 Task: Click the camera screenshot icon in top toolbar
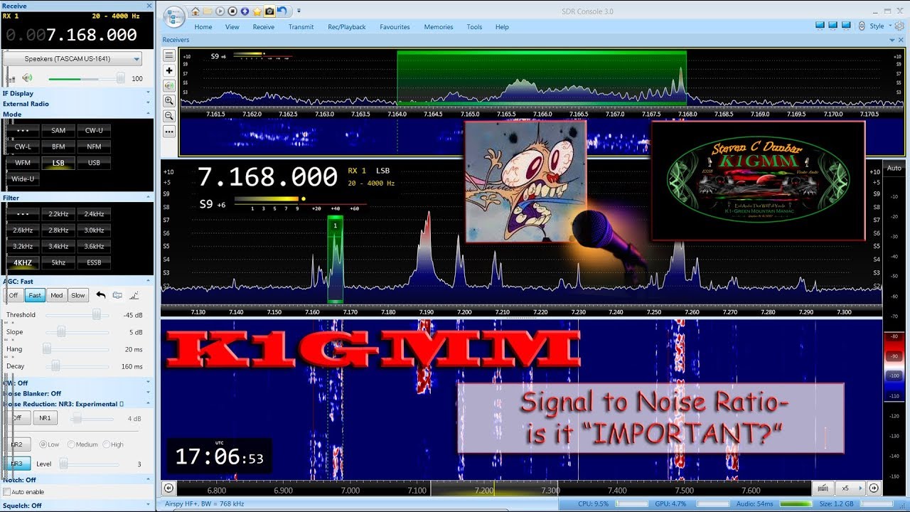269,11
